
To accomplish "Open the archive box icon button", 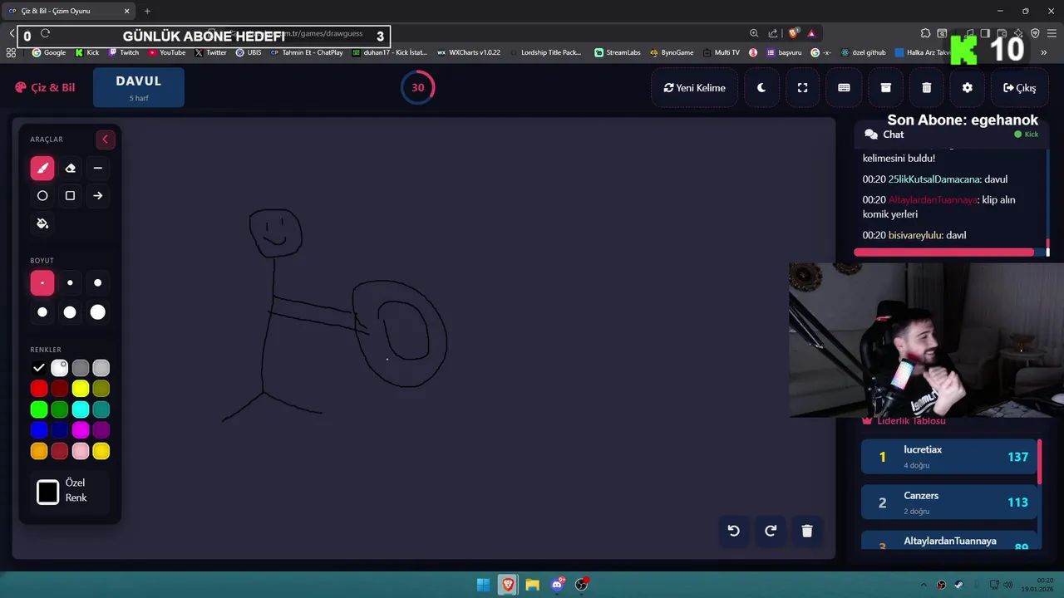I will 886,88.
